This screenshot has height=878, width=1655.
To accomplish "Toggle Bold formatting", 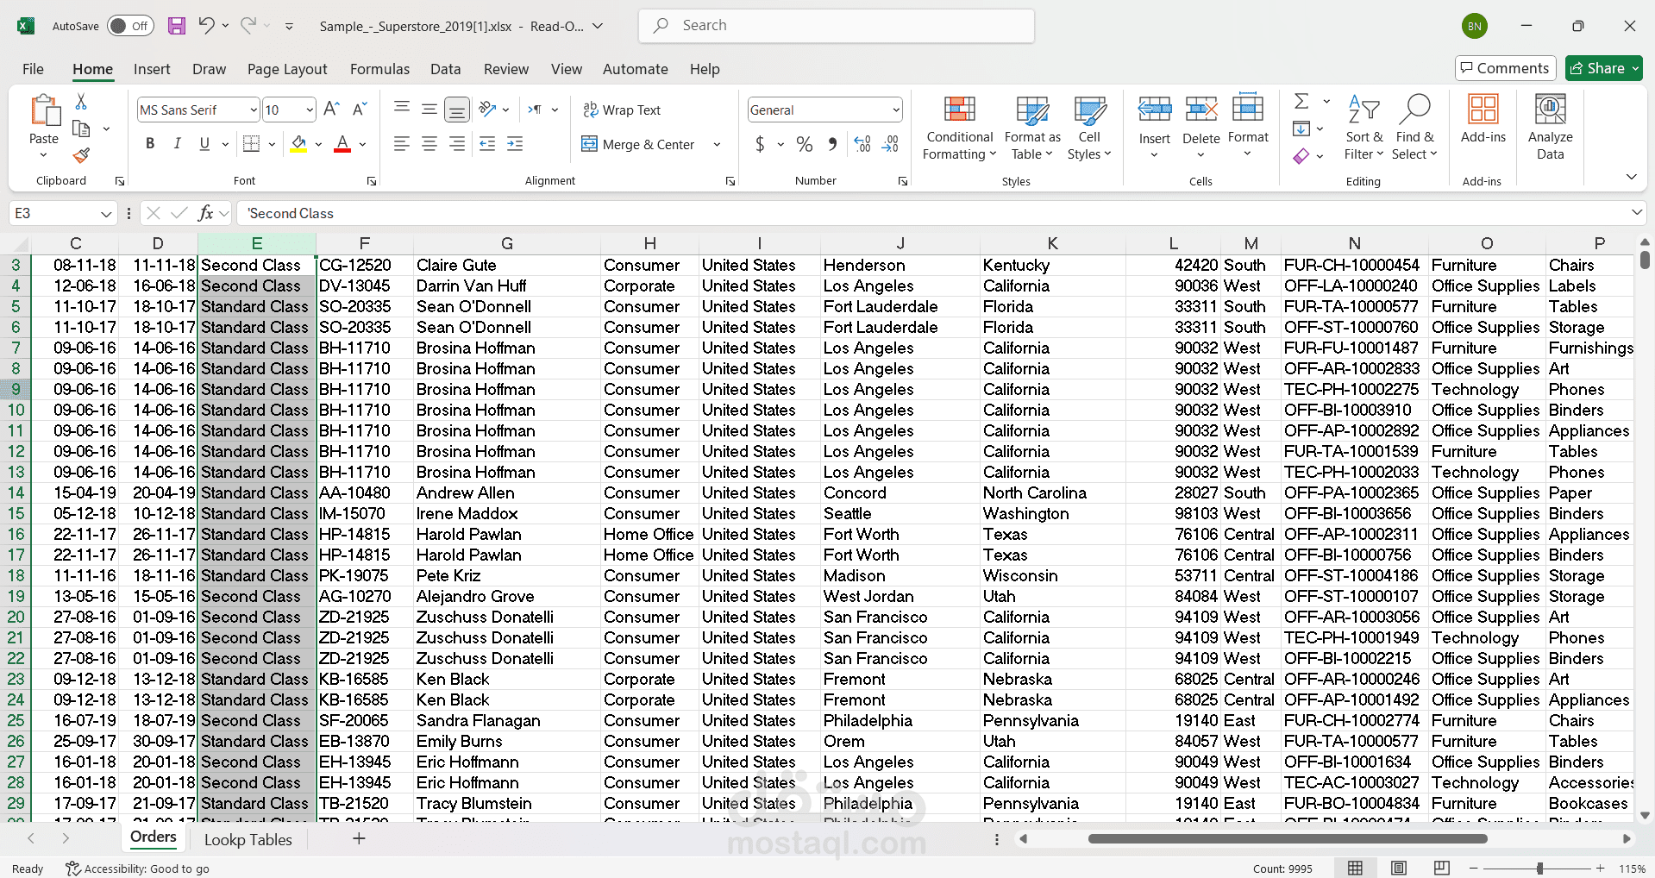I will pyautogui.click(x=150, y=144).
